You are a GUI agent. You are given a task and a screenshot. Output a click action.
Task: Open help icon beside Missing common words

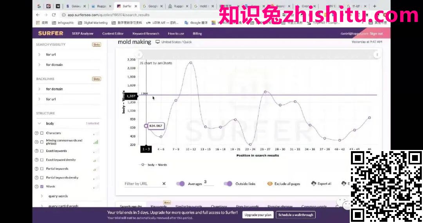37,142
